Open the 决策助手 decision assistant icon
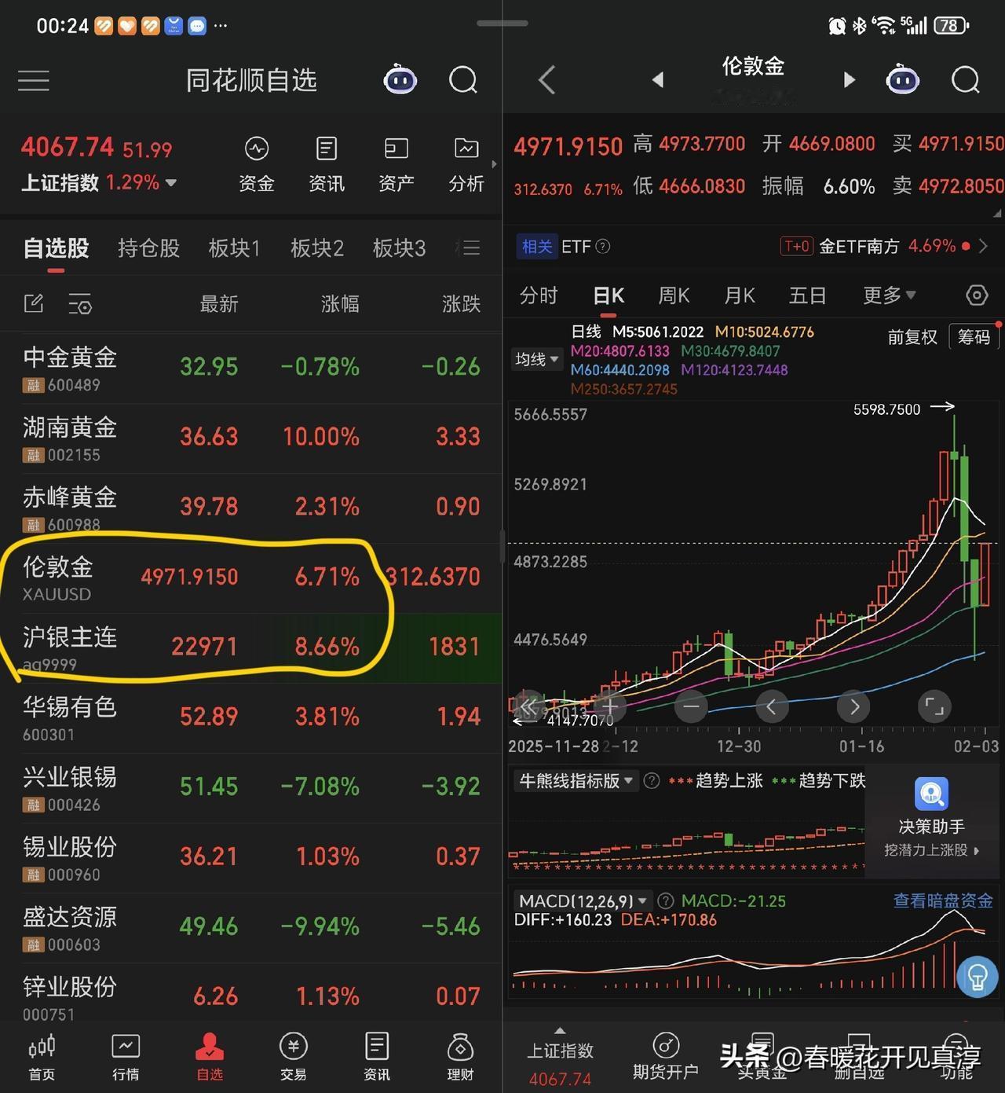Viewport: 1005px width, 1093px height. [932, 794]
